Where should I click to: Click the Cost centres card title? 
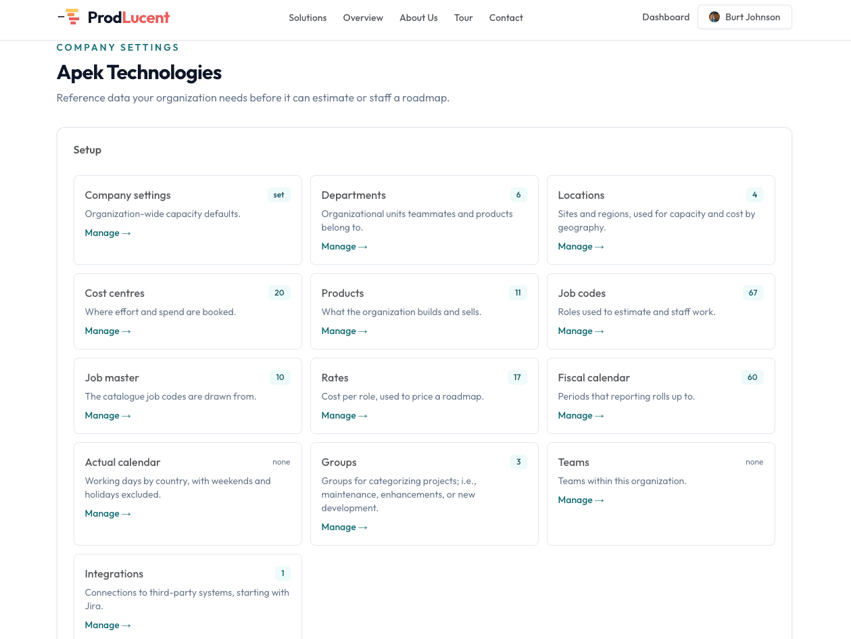coord(115,293)
